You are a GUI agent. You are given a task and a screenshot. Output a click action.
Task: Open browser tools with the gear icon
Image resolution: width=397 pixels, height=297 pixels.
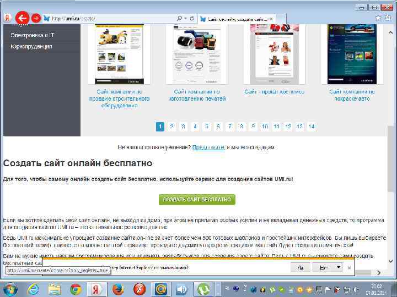pos(388,18)
